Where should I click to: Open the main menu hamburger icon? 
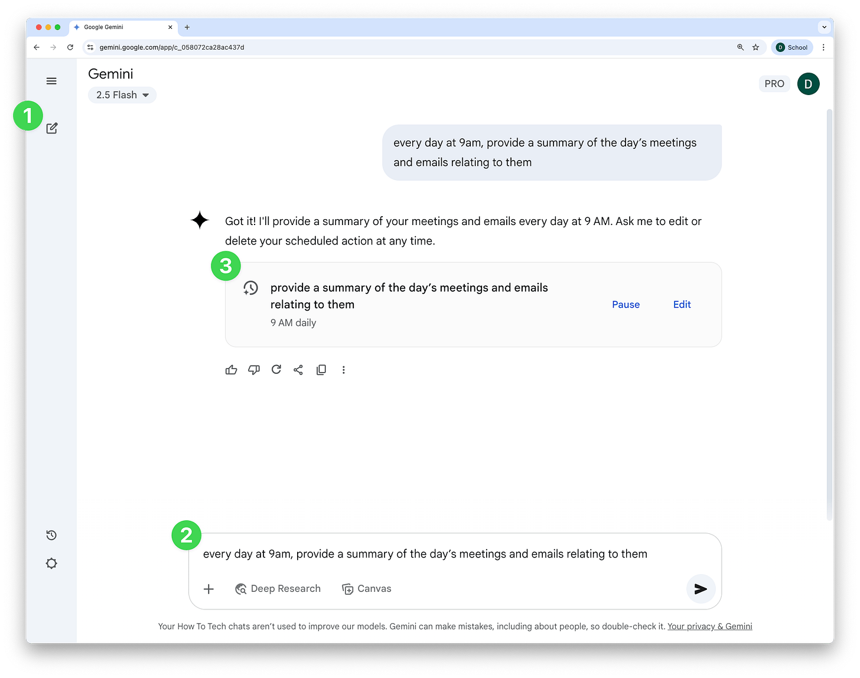coord(51,81)
